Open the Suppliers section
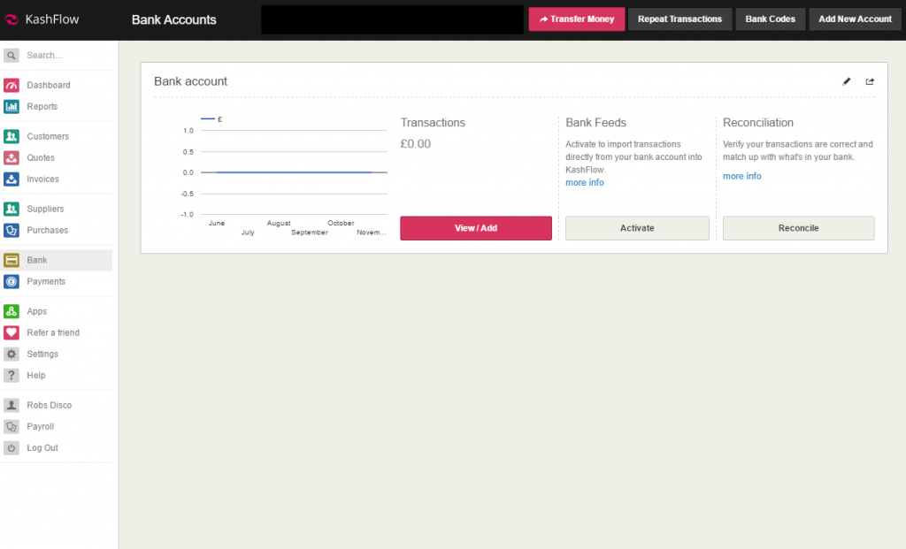 pyautogui.click(x=45, y=209)
